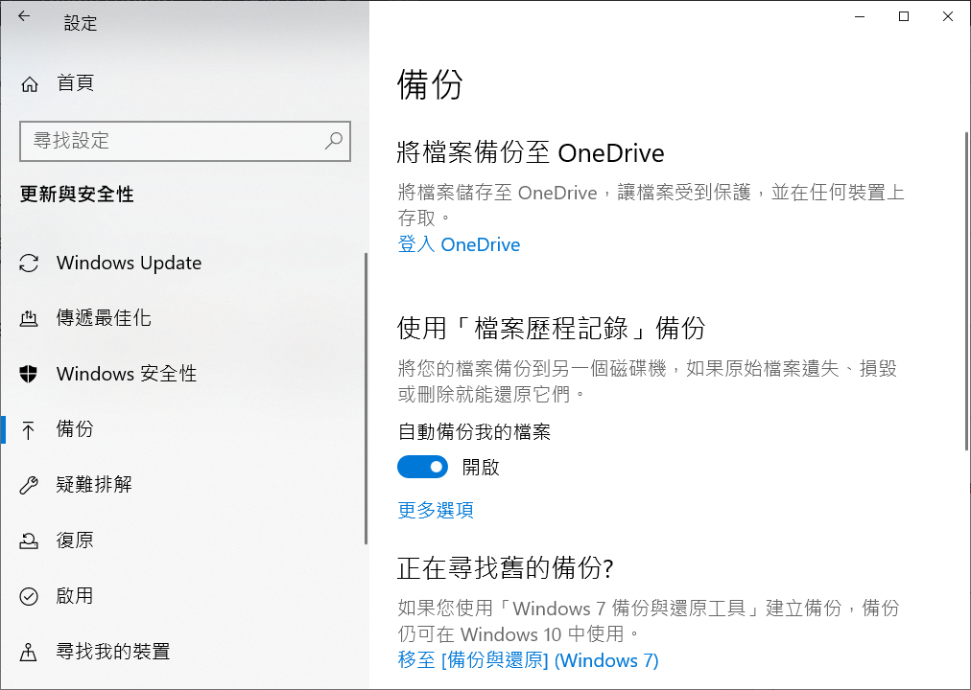Click the 登入 OneDrive link
971x690 pixels.
click(459, 244)
